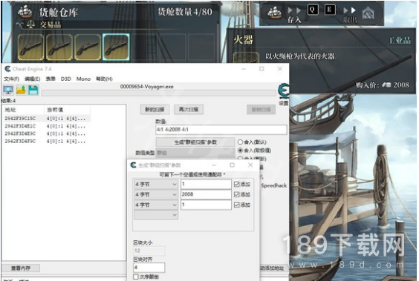The height and width of the screenshot is (281, 419).
Task: Toggle the reverse order checkbox
Action: (x=136, y=277)
